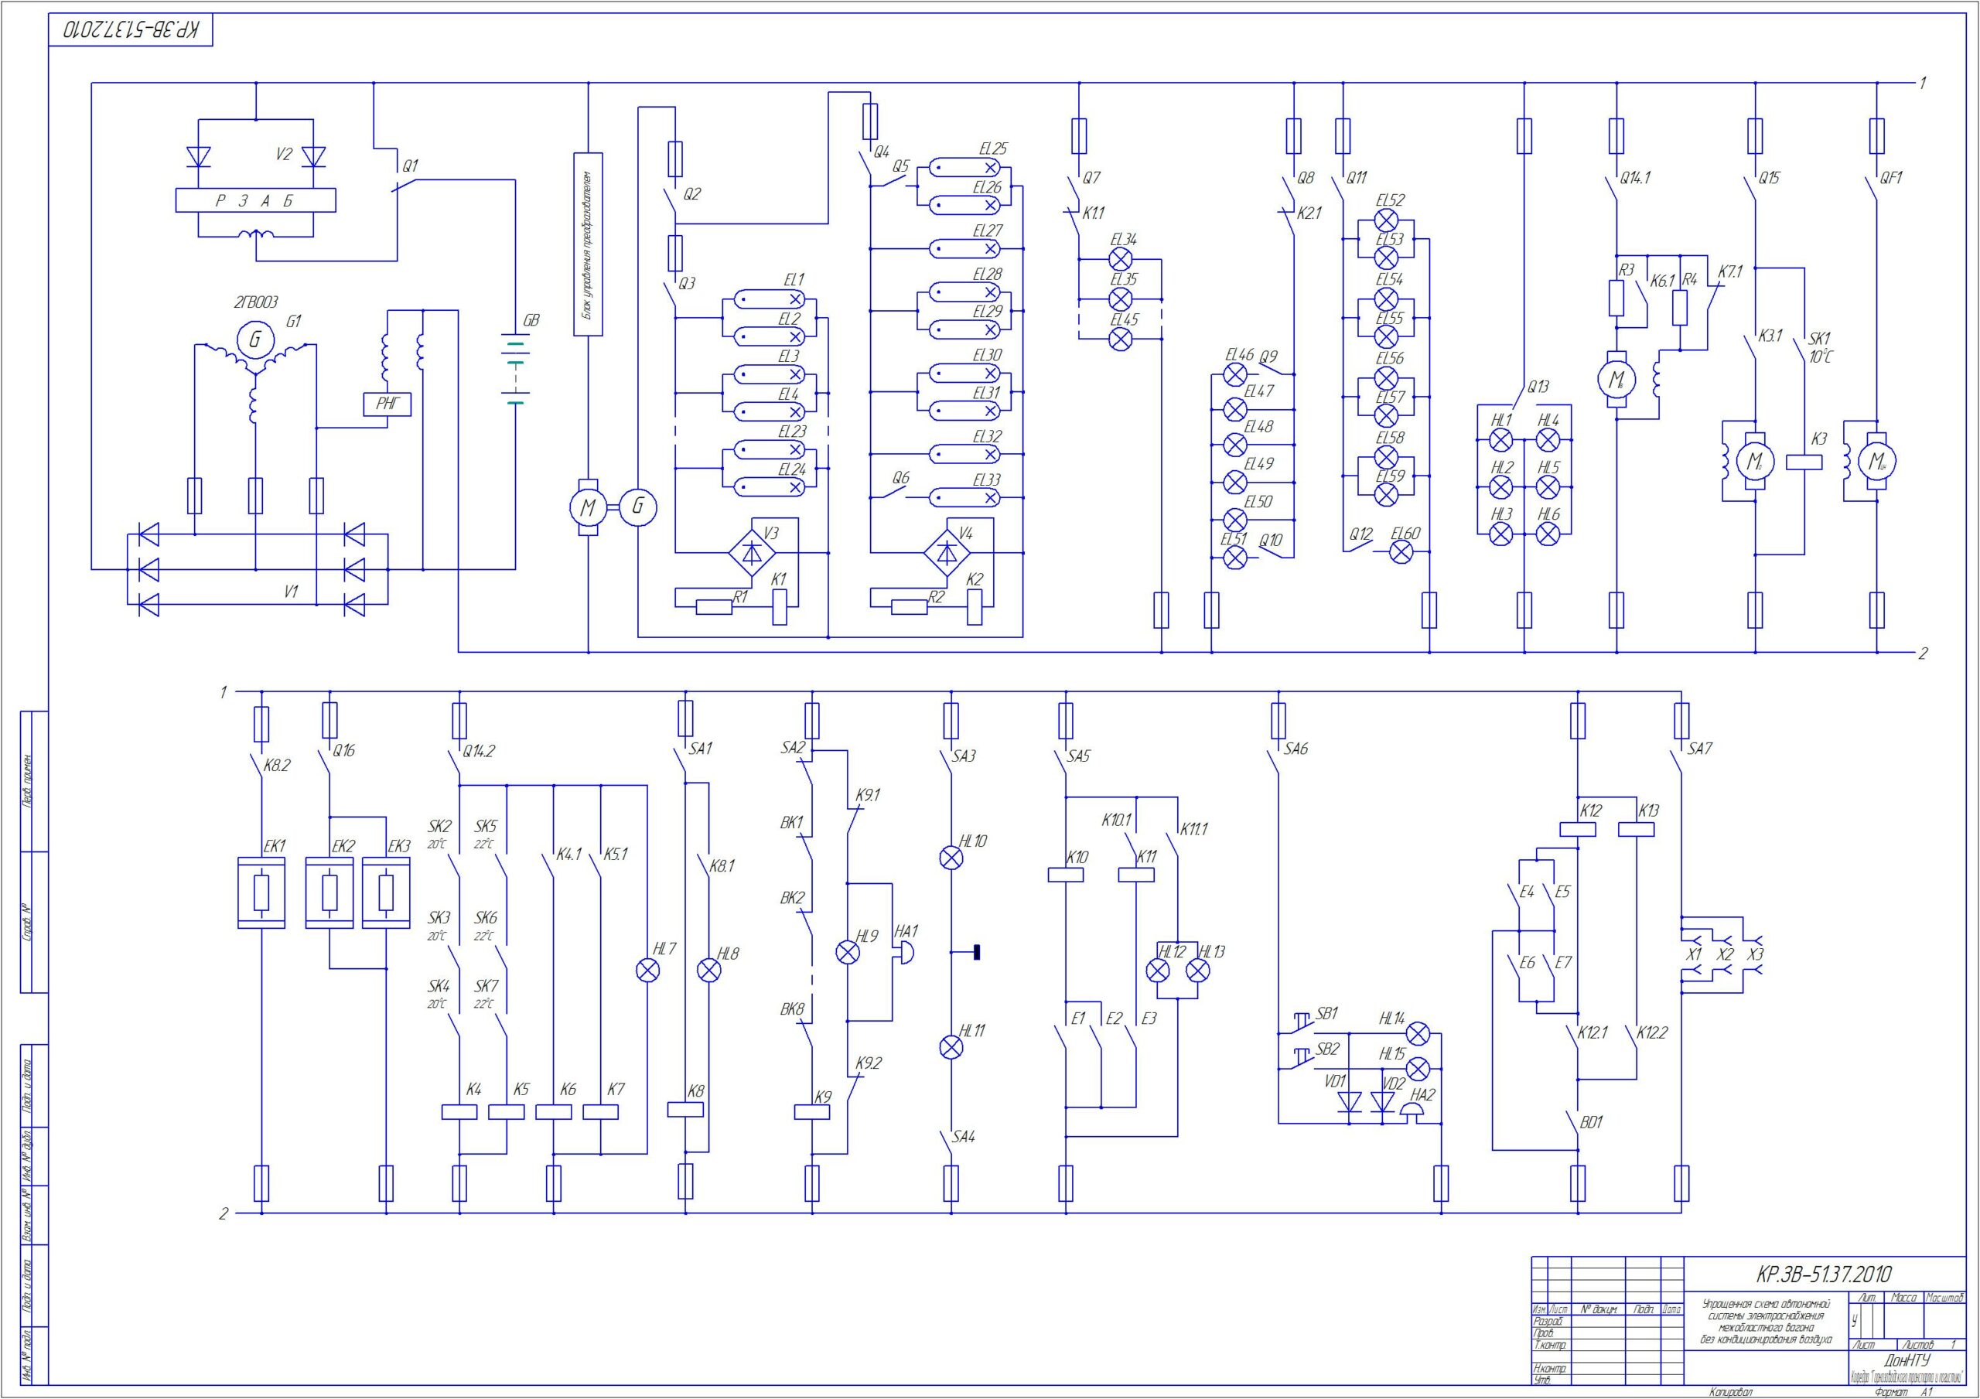This screenshot has width=1980, height=1399.
Task: Click the SA7 switch label
Action: coord(1700,749)
